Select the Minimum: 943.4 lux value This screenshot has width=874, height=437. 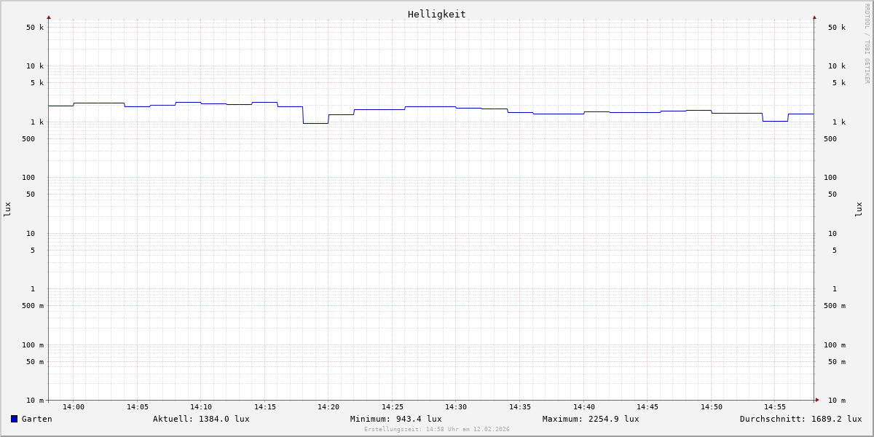(x=396, y=419)
